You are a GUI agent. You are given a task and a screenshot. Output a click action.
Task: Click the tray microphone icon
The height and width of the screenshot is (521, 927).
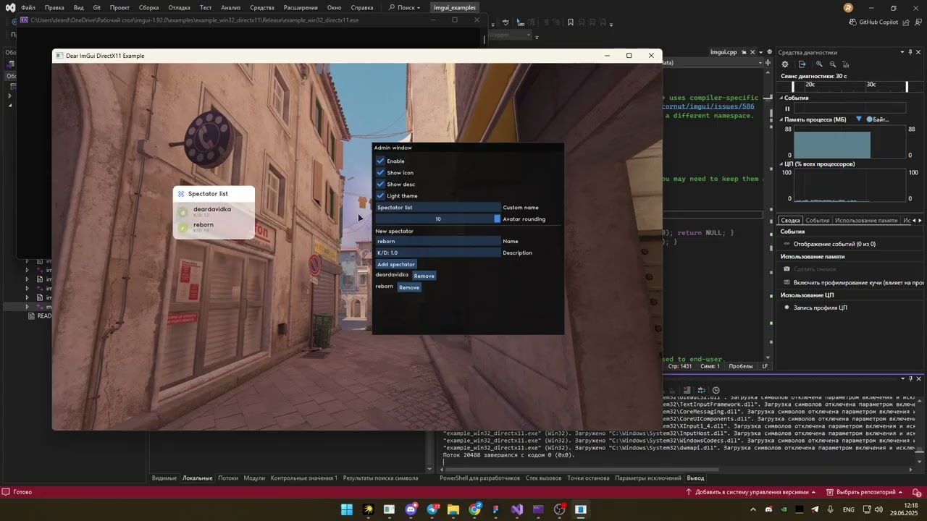click(830, 509)
